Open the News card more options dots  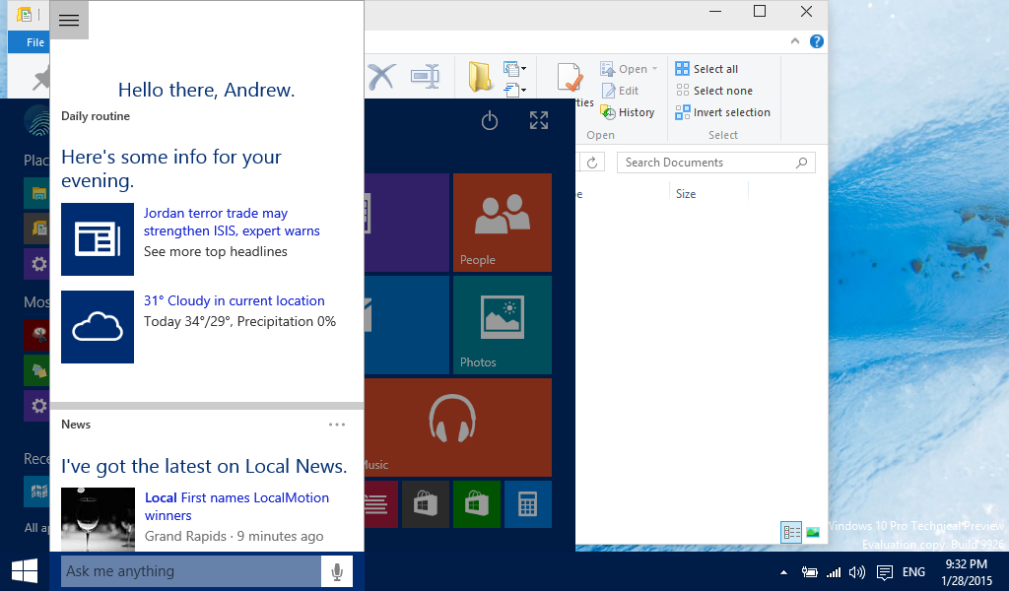tap(337, 425)
